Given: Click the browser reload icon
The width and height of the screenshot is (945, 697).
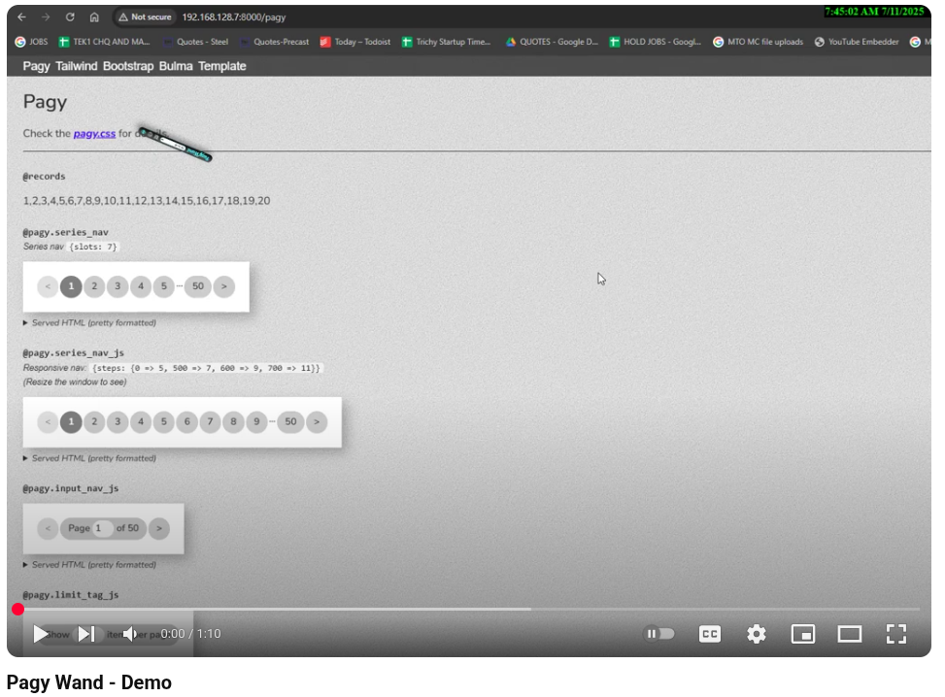Looking at the screenshot, I should [70, 17].
